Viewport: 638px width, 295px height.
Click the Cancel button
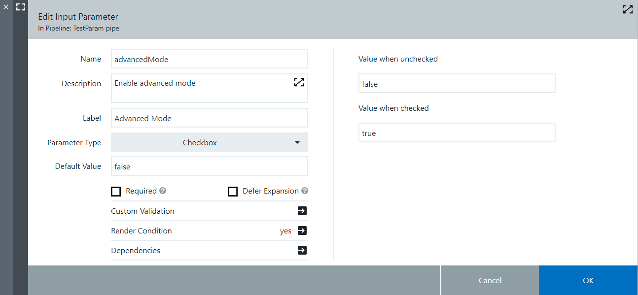490,280
